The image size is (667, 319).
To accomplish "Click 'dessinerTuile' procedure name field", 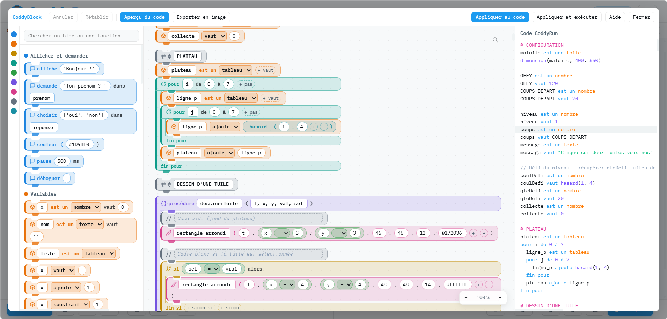I will click(219, 203).
